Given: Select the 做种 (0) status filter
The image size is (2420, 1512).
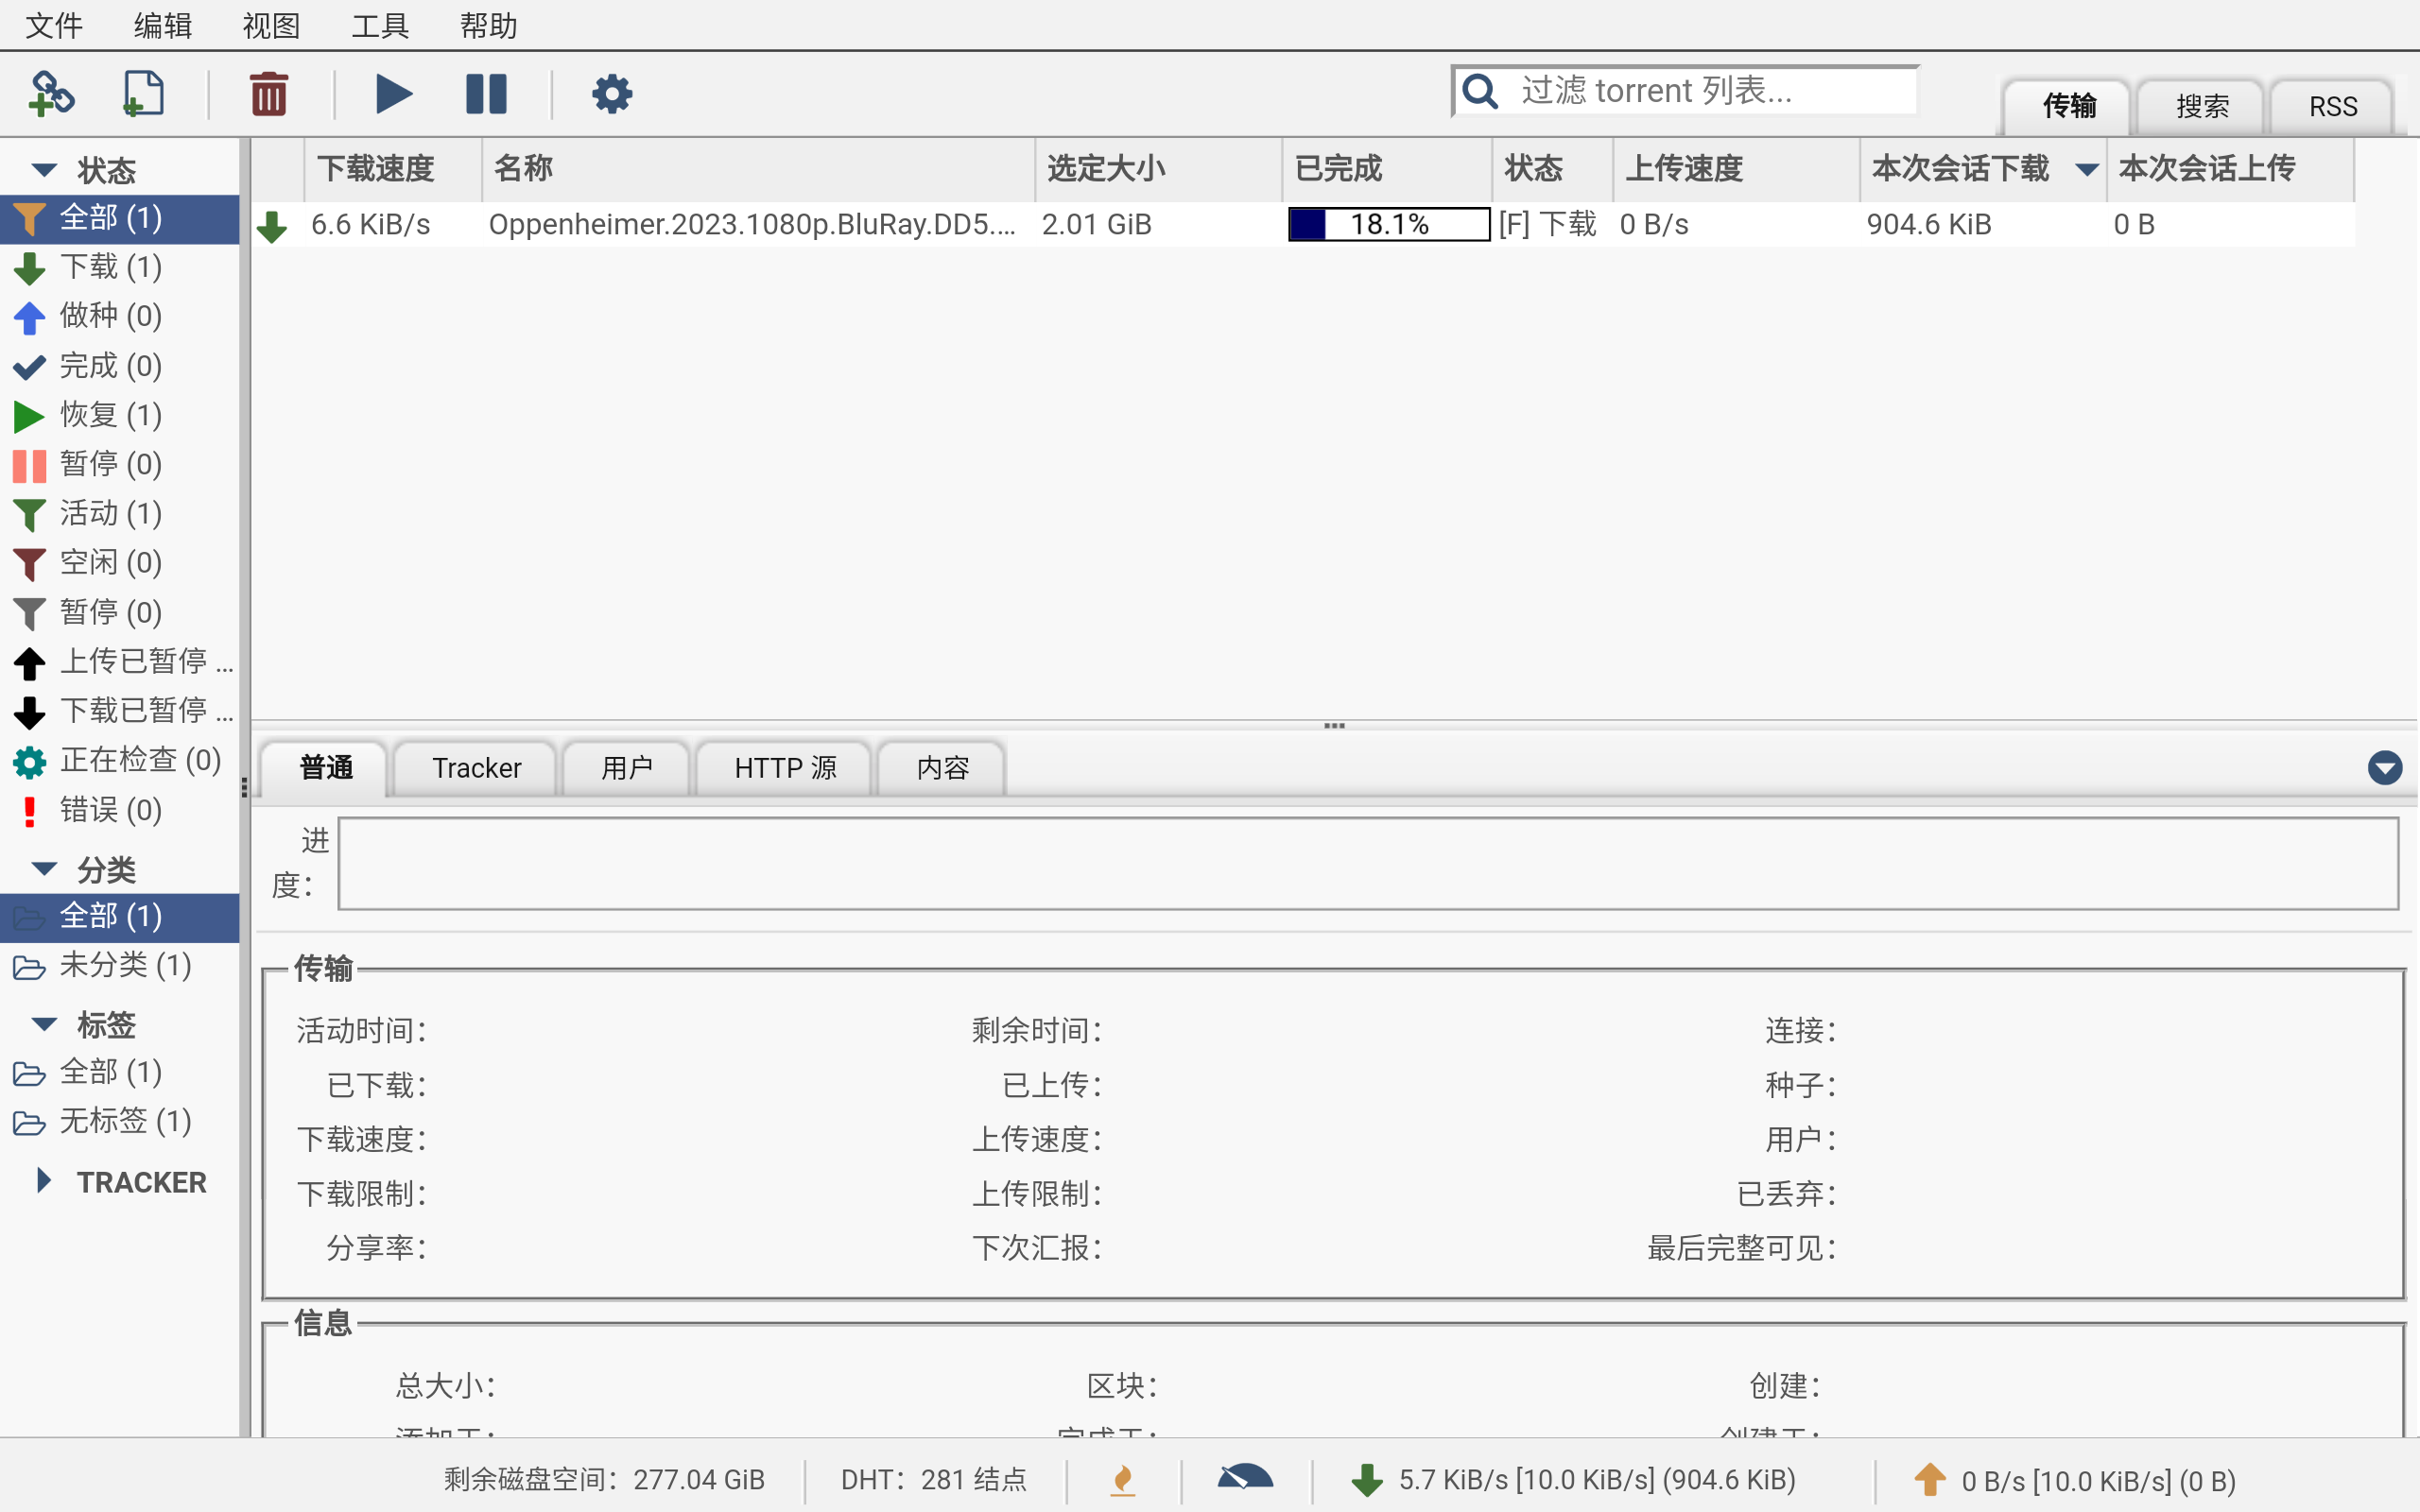Looking at the screenshot, I should tap(120, 316).
